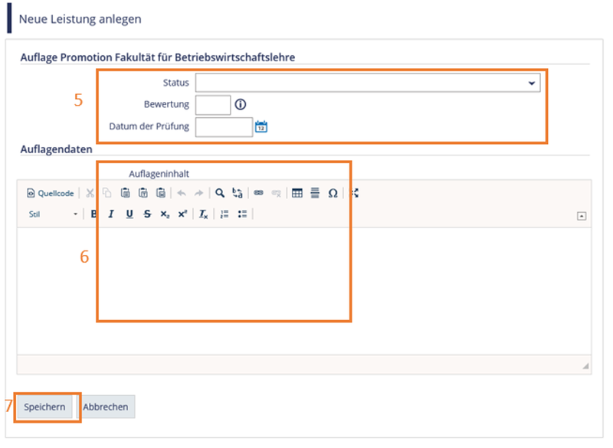Click the Find magnifier icon in editor toolbar
The height and width of the screenshot is (448, 613).
pos(220,194)
